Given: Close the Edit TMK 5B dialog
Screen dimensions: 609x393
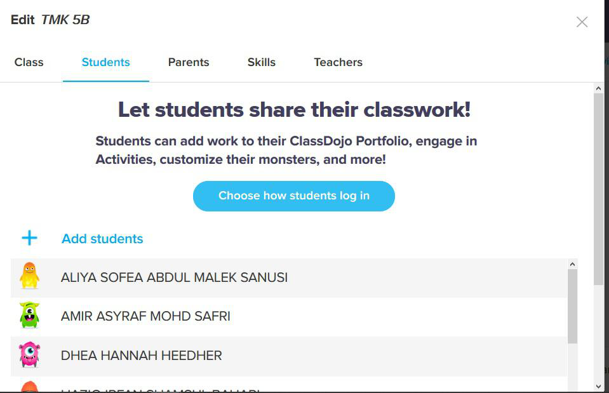Looking at the screenshot, I should click(582, 22).
